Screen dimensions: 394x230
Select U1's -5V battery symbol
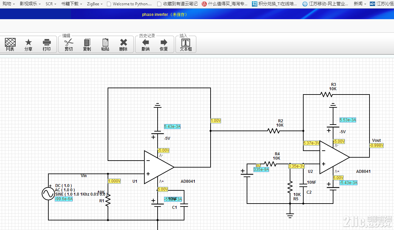(158, 133)
